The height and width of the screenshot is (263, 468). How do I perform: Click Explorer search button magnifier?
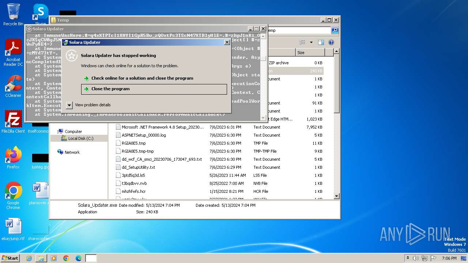[335, 30]
